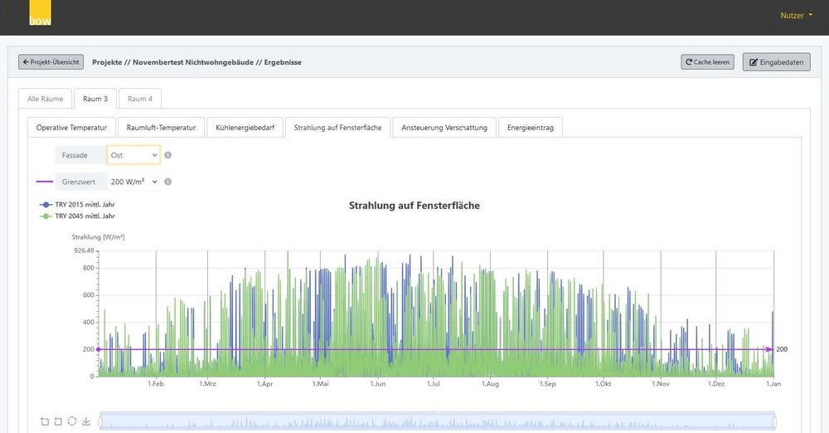Click the chart area zoom icon

[x=43, y=421]
